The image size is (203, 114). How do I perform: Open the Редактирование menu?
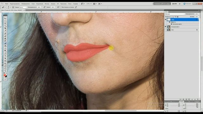(x=15, y=4)
